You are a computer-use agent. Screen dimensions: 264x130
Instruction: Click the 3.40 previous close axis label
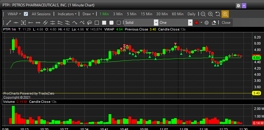coord(256,93)
